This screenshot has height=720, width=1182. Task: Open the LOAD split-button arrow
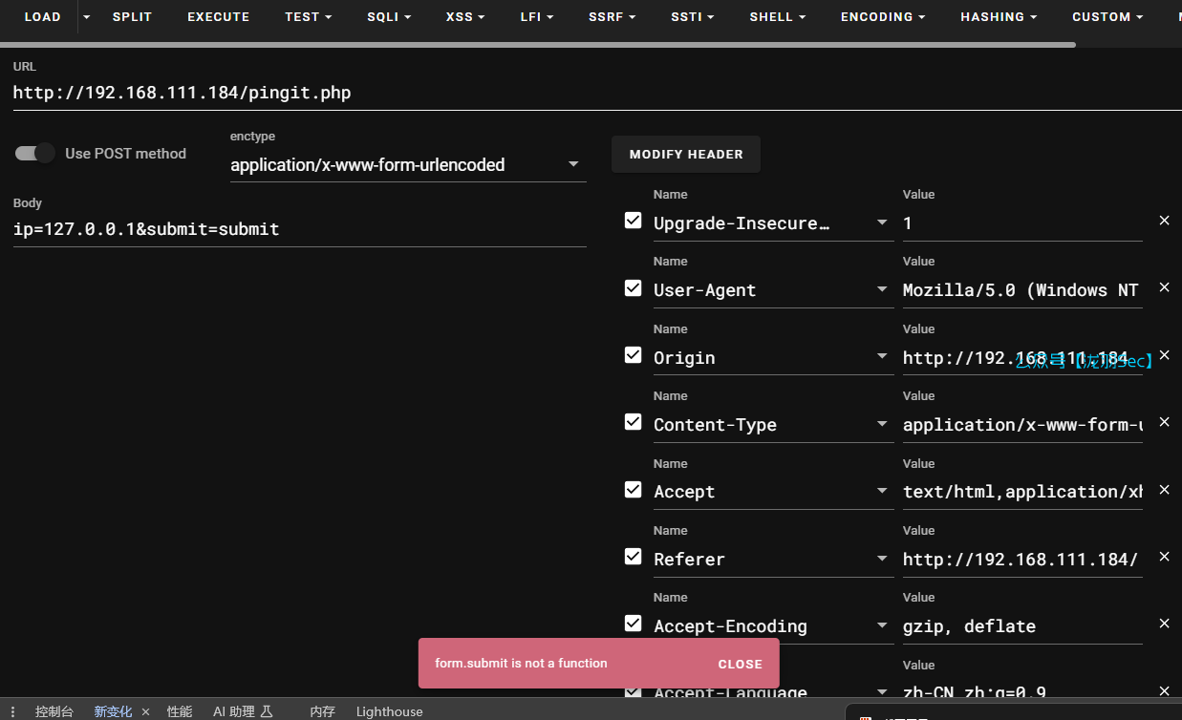(x=87, y=17)
